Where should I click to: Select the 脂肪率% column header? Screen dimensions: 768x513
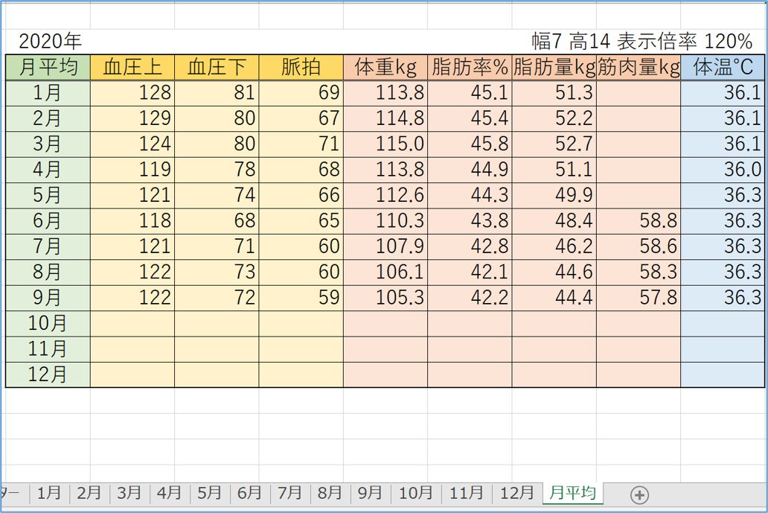click(470, 67)
